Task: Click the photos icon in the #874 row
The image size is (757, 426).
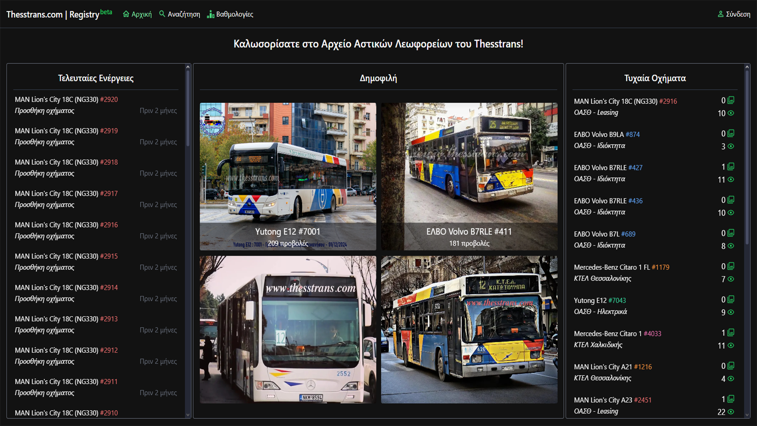Action: (731, 133)
